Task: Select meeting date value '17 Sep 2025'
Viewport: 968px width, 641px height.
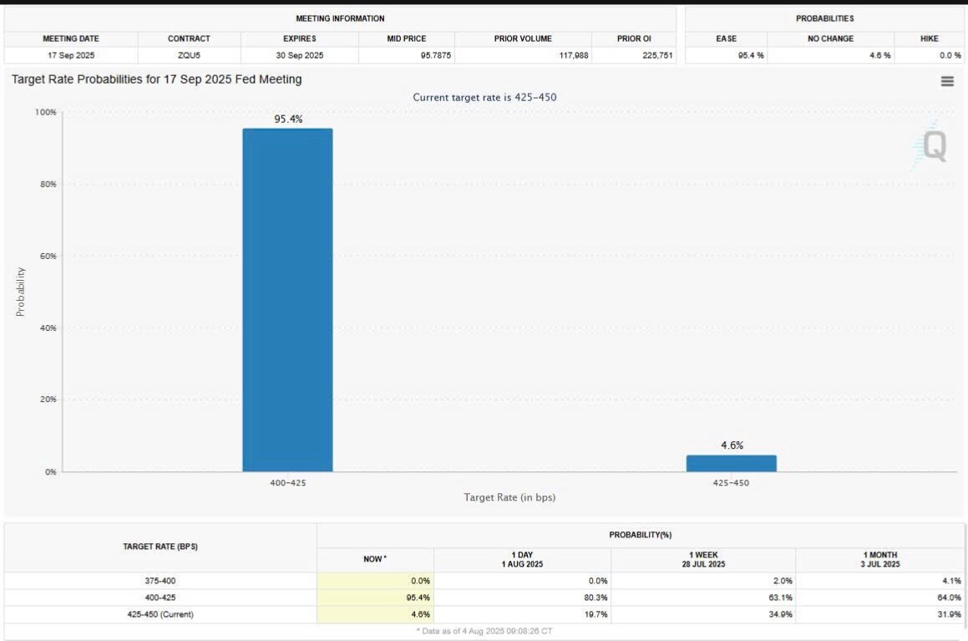Action: pyautogui.click(x=71, y=55)
